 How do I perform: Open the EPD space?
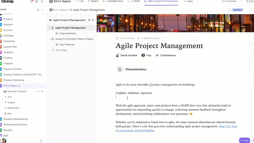pos(6,136)
